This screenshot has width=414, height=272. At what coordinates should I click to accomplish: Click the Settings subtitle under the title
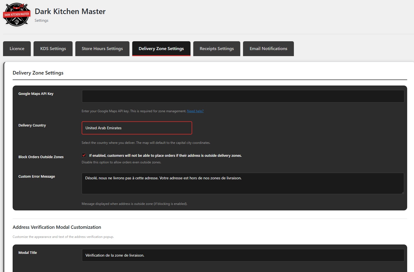(x=42, y=20)
